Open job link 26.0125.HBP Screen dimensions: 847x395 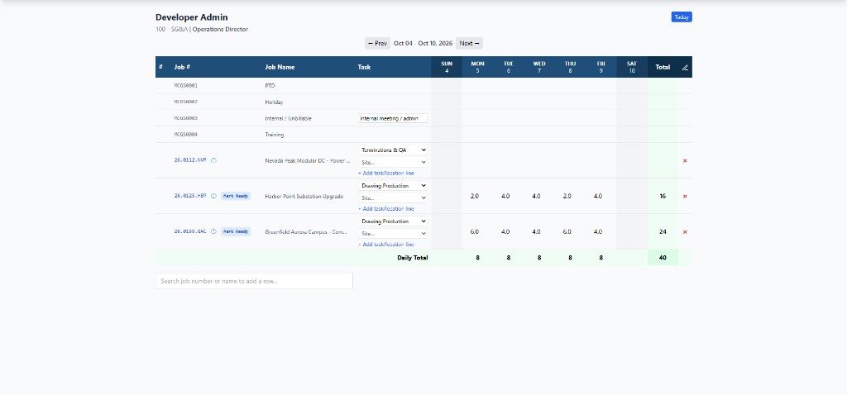click(x=190, y=196)
